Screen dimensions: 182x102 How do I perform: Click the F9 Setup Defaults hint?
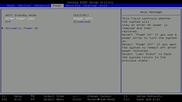[x=143, y=96]
